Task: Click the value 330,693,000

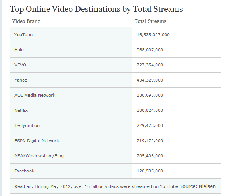Action: click(150, 95)
